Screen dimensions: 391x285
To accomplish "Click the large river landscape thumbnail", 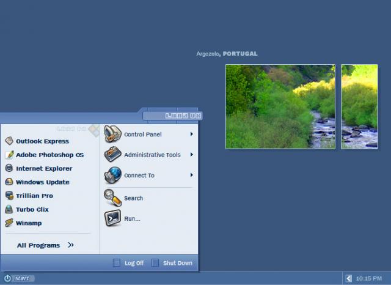I will (x=280, y=106).
